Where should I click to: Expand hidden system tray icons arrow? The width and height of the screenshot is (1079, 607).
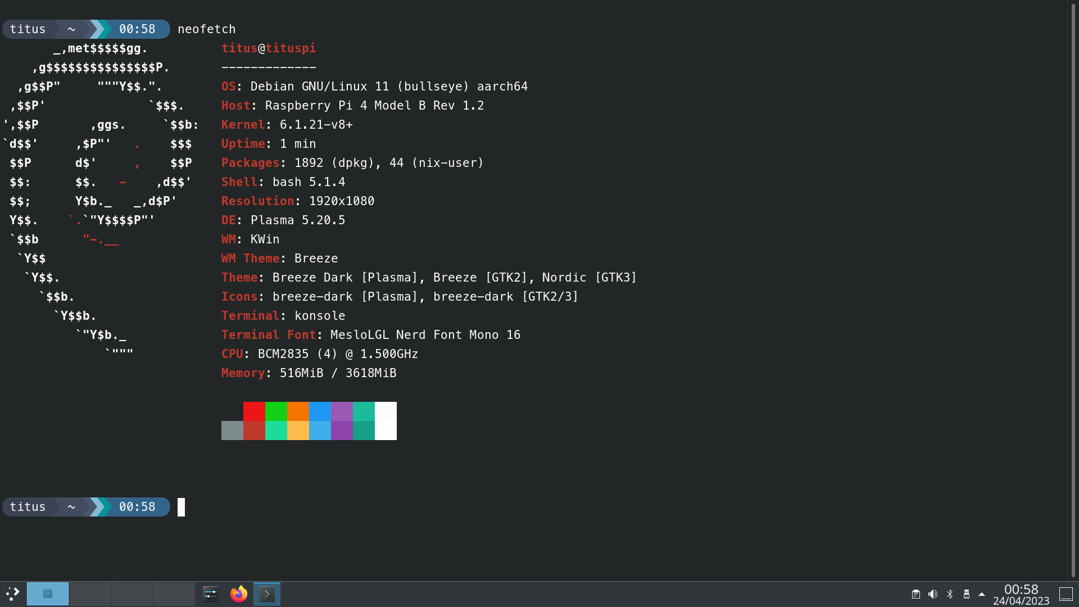(982, 594)
